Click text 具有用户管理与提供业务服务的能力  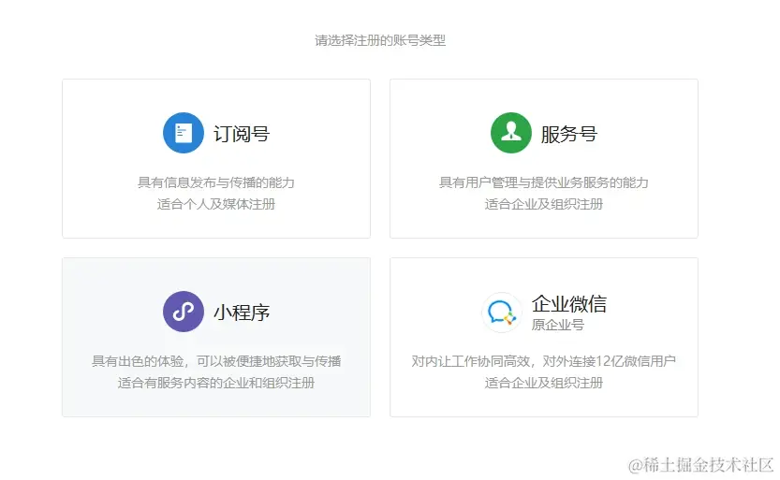click(544, 182)
